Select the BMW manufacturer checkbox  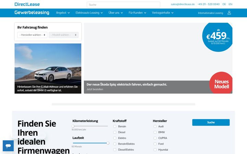pos(155,132)
